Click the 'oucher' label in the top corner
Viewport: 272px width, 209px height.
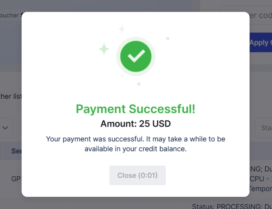pyautogui.click(x=10, y=16)
